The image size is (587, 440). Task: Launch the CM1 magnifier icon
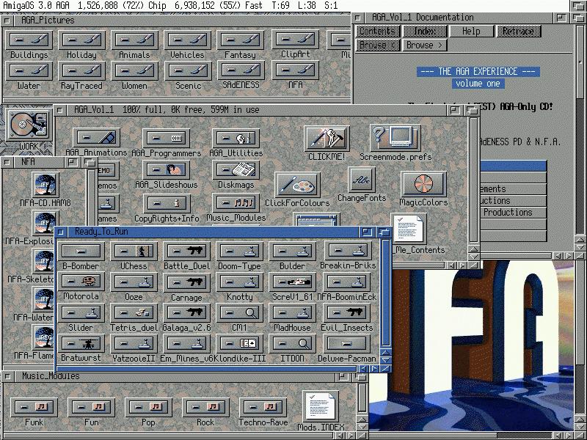click(x=240, y=313)
